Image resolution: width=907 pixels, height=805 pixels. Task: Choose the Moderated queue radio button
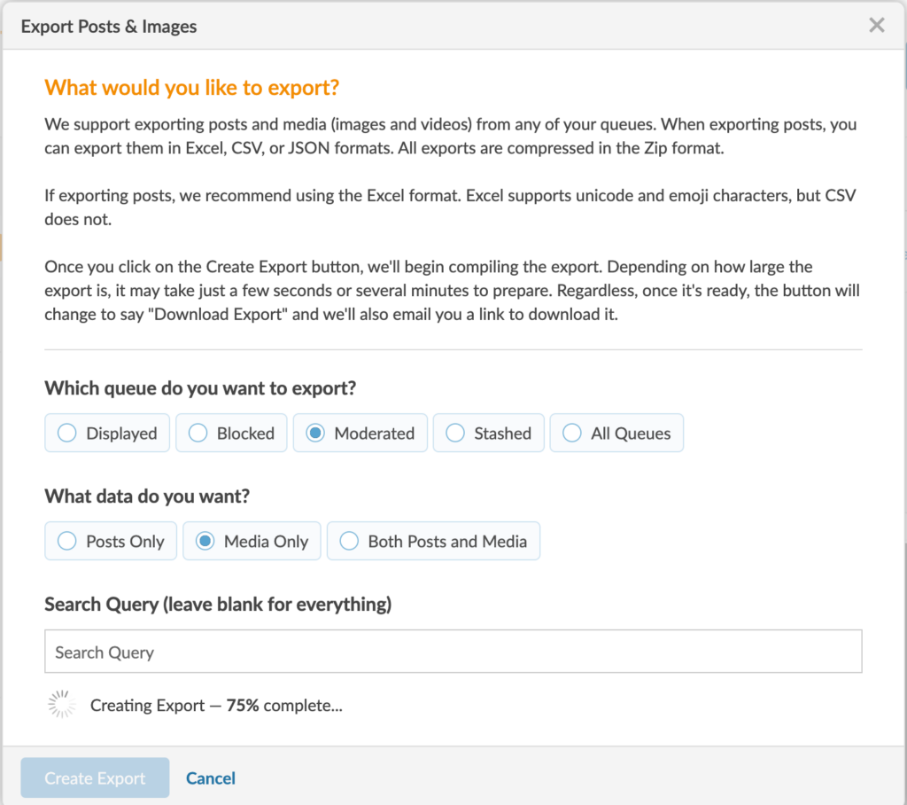pos(360,433)
